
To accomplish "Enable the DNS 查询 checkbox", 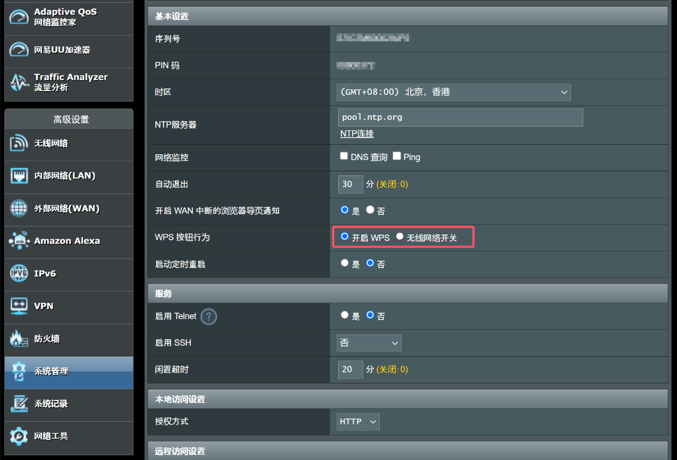I will click(344, 156).
